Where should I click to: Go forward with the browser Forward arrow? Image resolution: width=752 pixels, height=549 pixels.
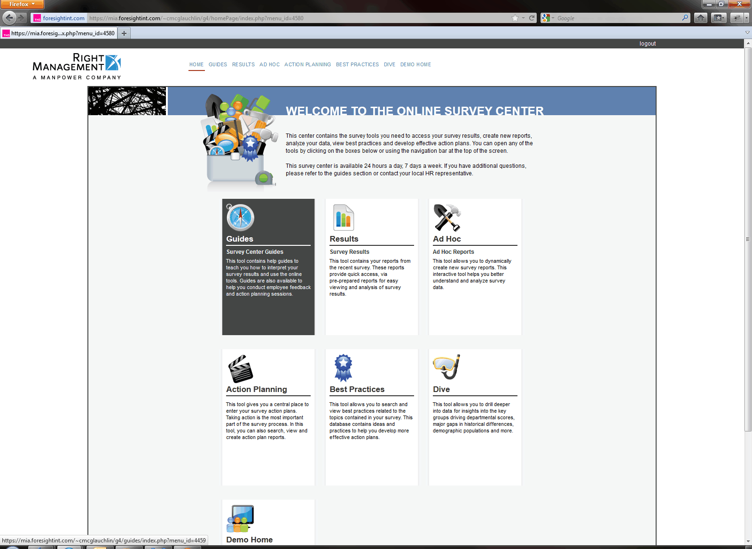click(x=22, y=18)
